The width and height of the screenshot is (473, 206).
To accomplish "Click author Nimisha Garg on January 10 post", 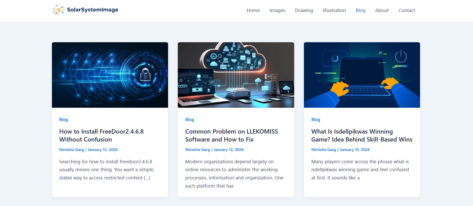I will point(323,150).
